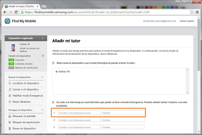This screenshot has width=202, height=135.
Task: Focus tutor 2 Nombre field
Action: tap(123, 120)
